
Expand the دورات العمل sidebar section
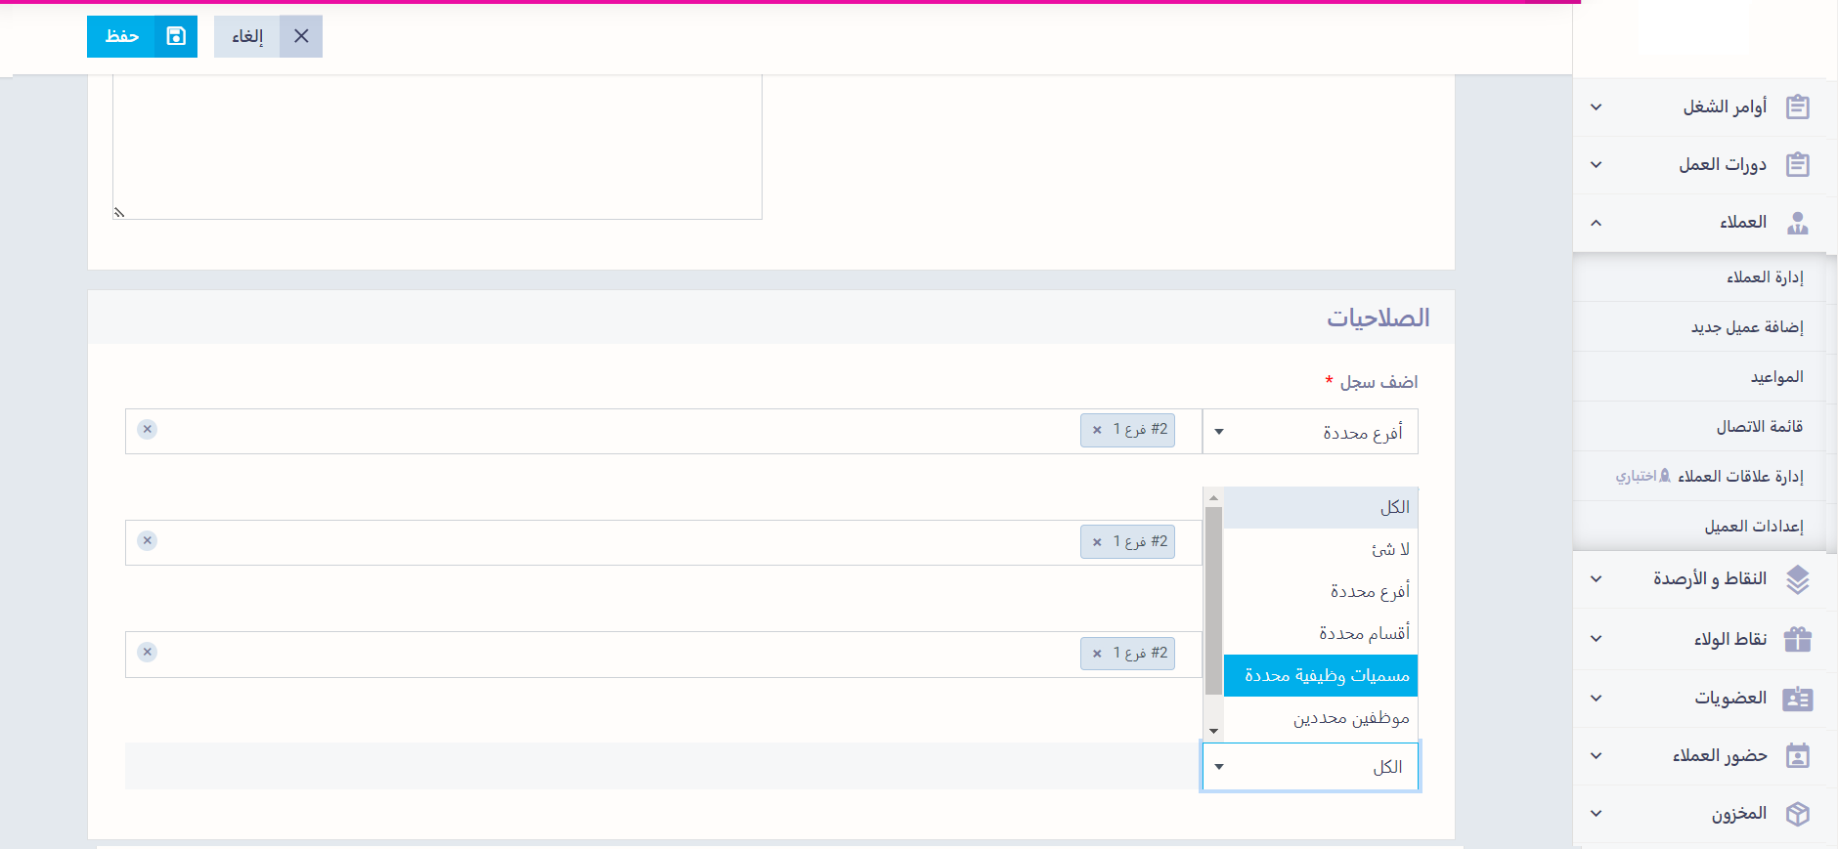pyautogui.click(x=1596, y=165)
